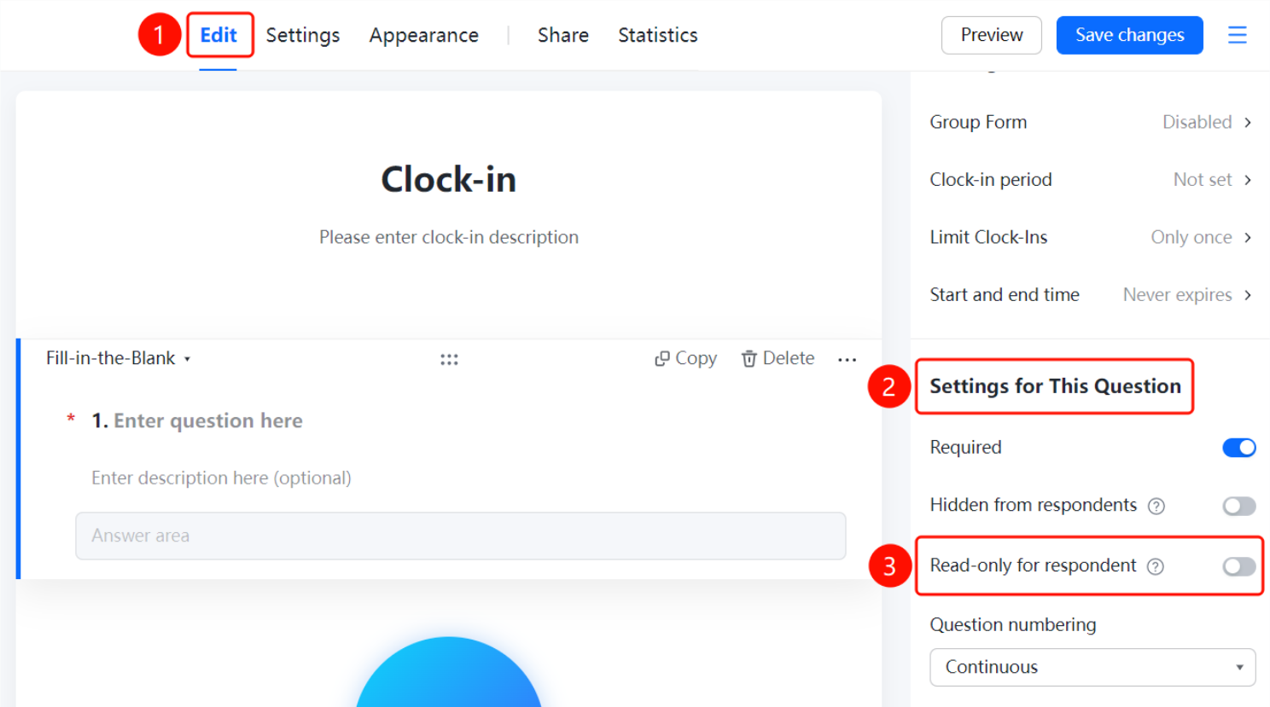
Task: Click the Settings for This Question heading
Action: [1055, 386]
